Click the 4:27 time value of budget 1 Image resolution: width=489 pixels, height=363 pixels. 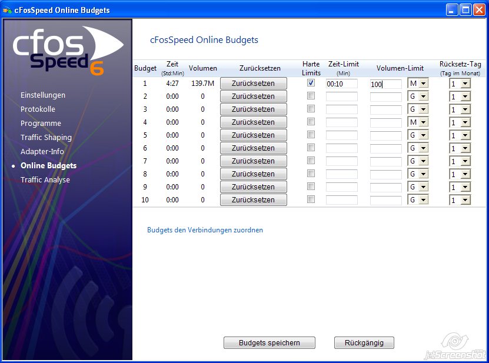click(x=172, y=84)
